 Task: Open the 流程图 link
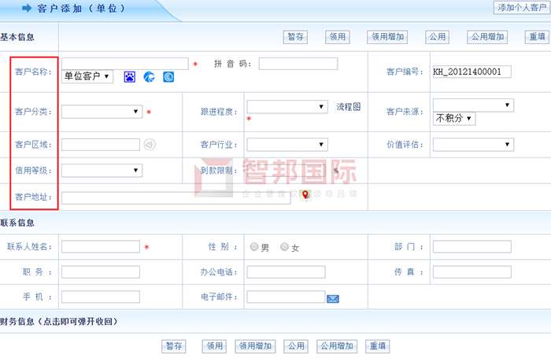tap(348, 107)
